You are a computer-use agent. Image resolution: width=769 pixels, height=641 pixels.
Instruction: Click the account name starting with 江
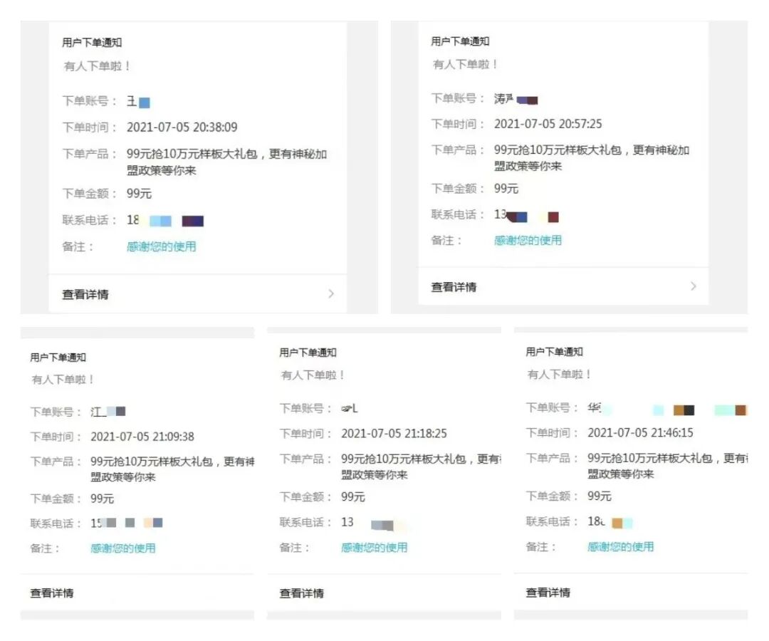pos(108,412)
